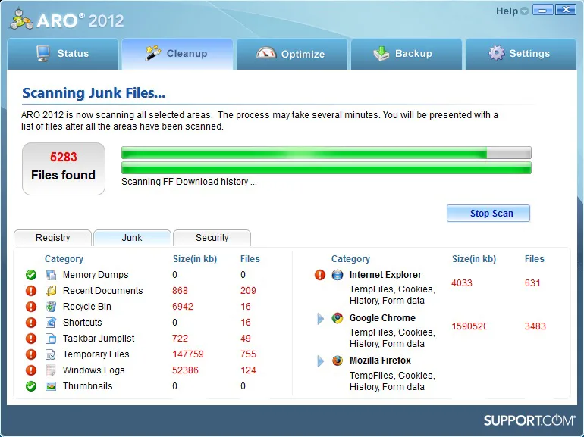Click the red alert beside Internet Explorer
Screen dimensions: 584x437
(320, 275)
